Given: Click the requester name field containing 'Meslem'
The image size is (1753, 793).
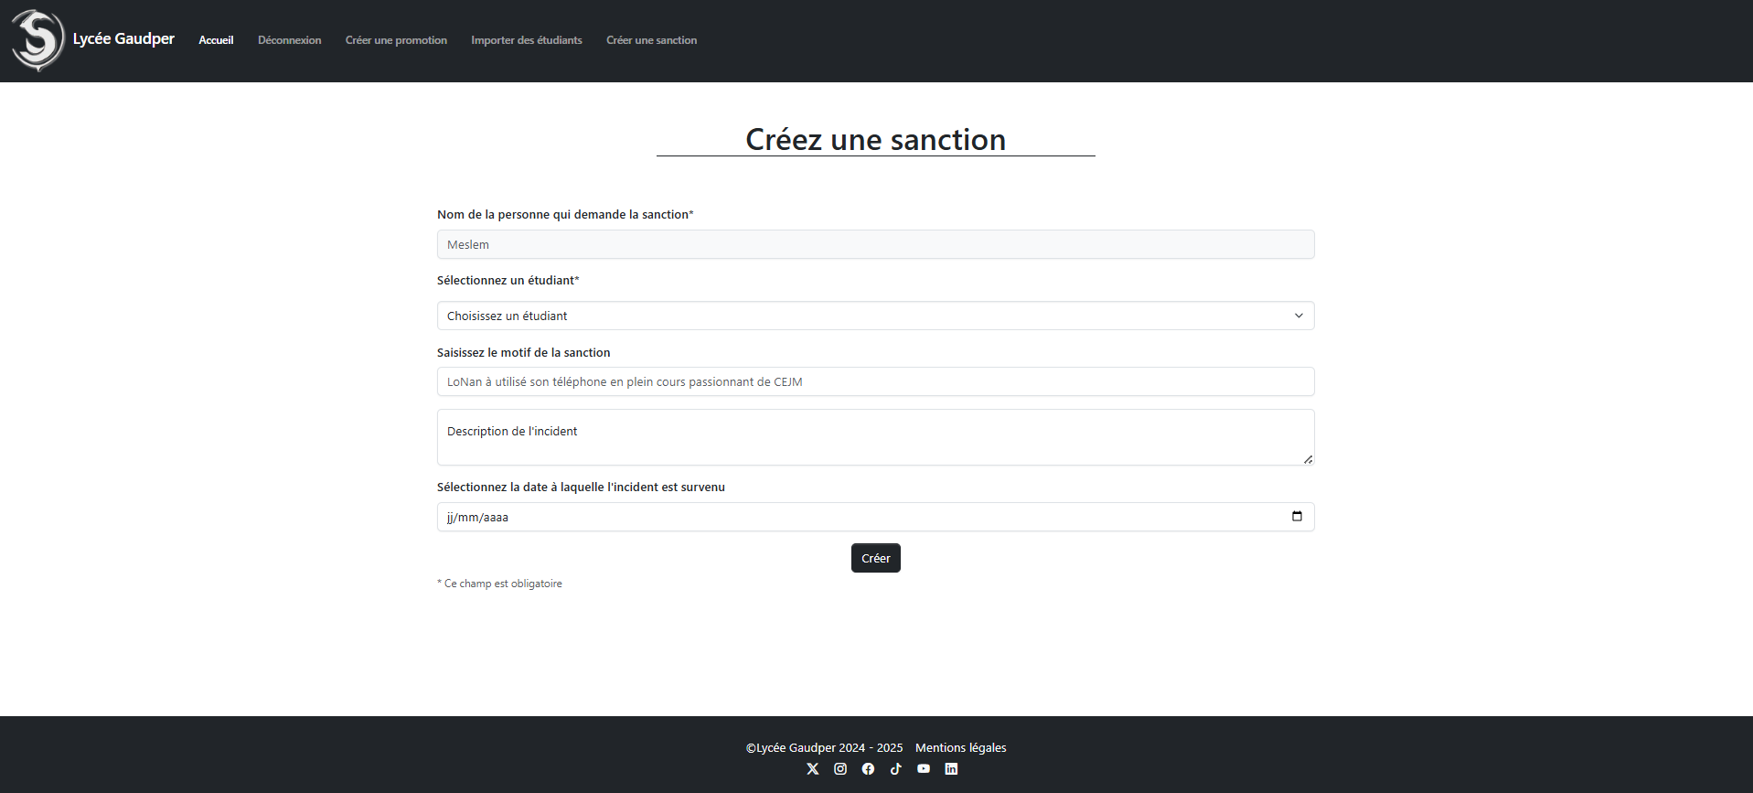Looking at the screenshot, I should (x=875, y=244).
